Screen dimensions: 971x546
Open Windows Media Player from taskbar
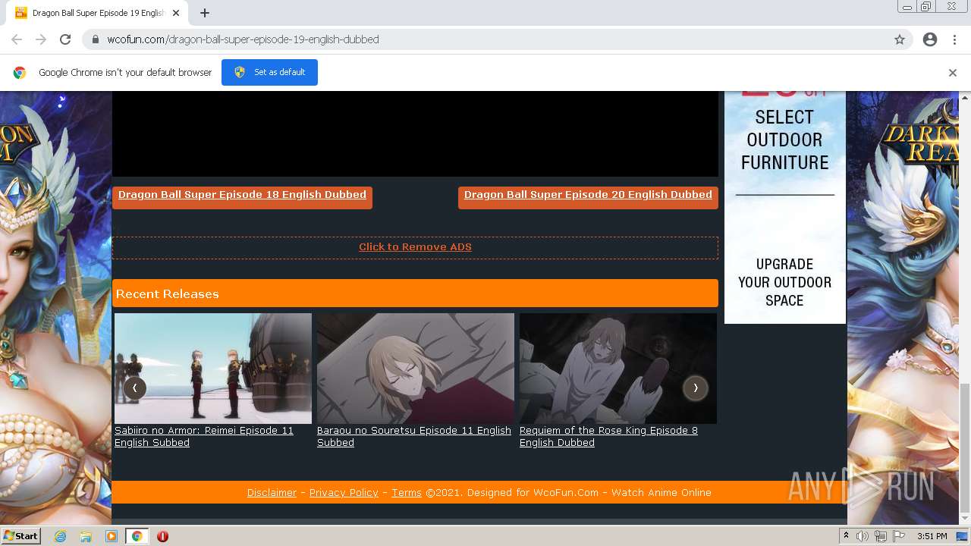(x=112, y=536)
